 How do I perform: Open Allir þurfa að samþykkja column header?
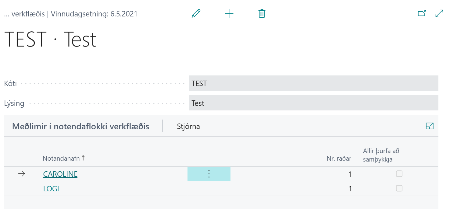(x=381, y=155)
